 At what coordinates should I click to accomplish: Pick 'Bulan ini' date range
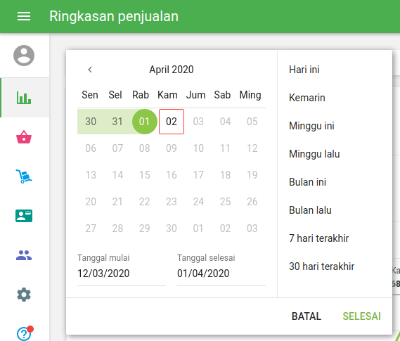(x=307, y=182)
